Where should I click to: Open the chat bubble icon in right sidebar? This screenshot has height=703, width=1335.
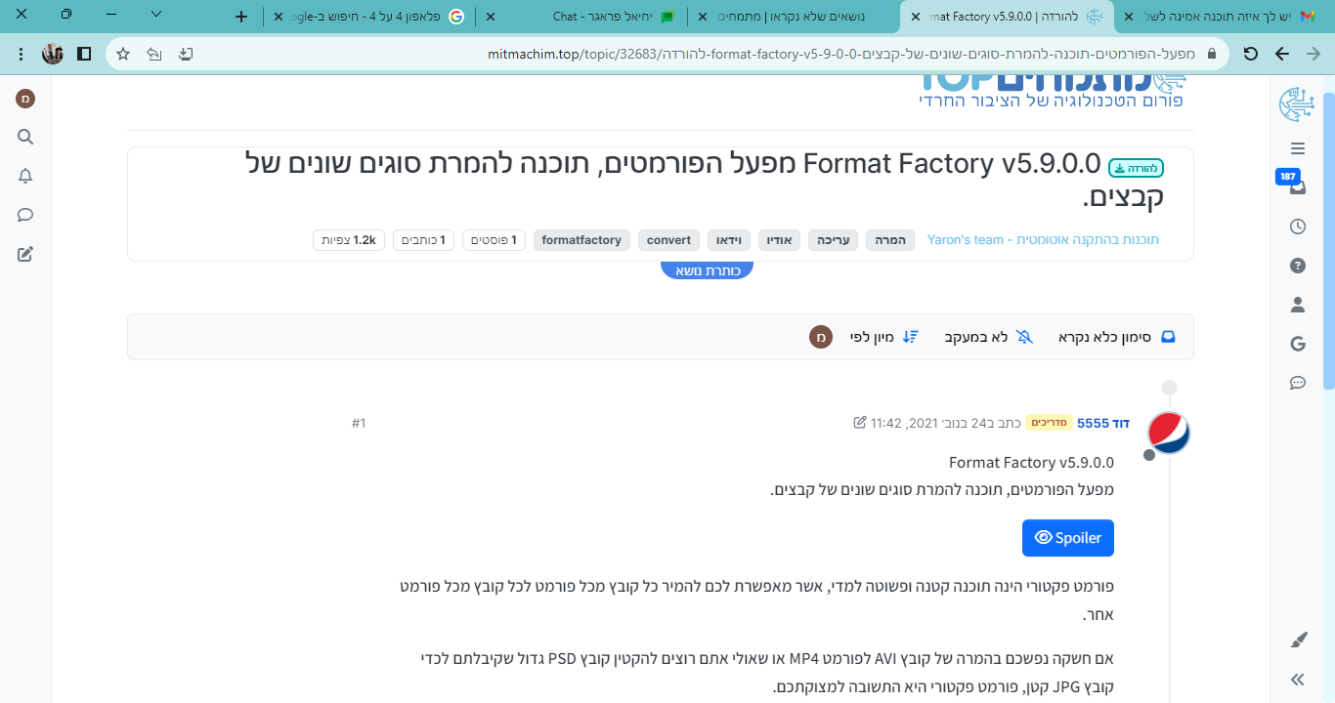click(x=1298, y=383)
